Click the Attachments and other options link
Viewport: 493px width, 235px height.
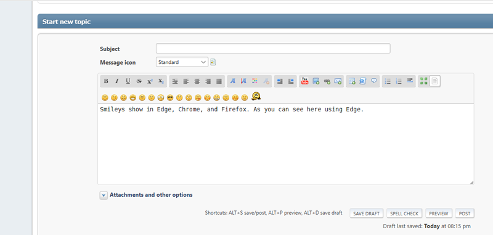coord(151,195)
